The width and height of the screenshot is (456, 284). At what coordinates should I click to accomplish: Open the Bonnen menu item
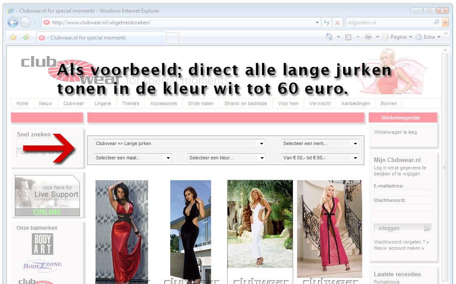click(x=389, y=103)
